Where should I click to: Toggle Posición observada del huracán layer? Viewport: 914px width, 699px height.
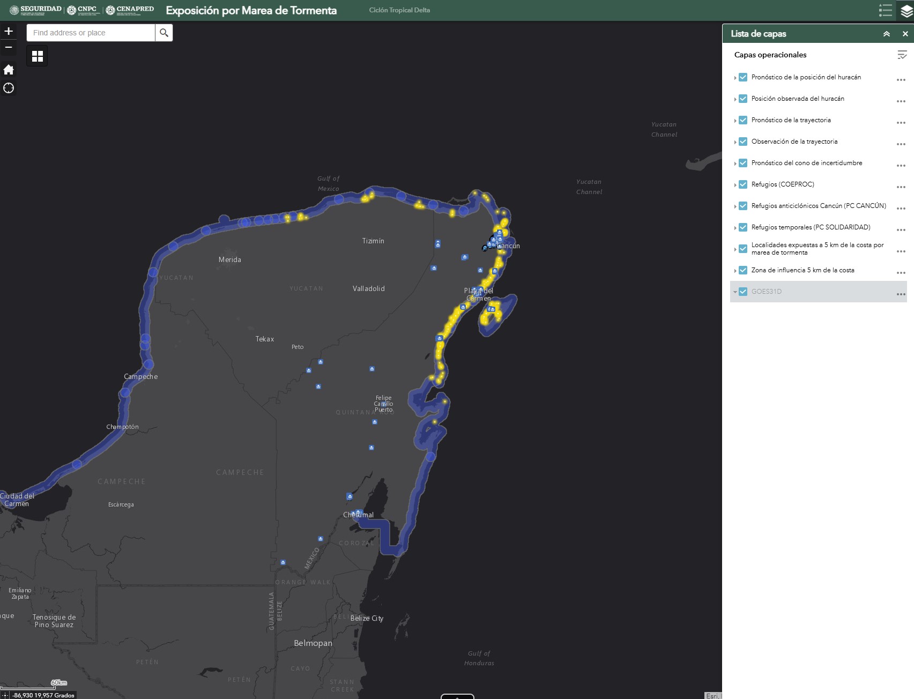743,99
